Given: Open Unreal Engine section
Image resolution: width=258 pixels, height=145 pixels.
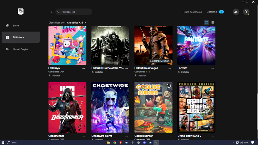Looking at the screenshot, I should 21,49.
